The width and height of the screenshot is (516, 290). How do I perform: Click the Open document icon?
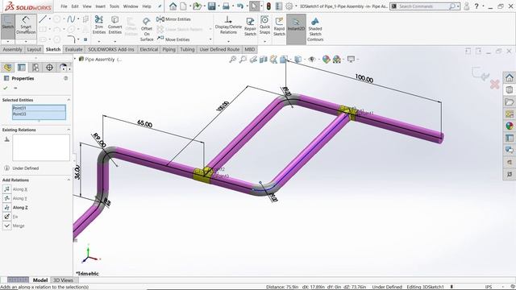click(x=197, y=6)
